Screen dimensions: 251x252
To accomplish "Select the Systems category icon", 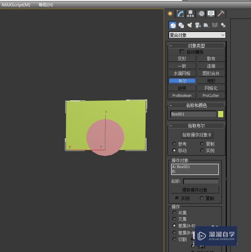I will click(223, 25).
